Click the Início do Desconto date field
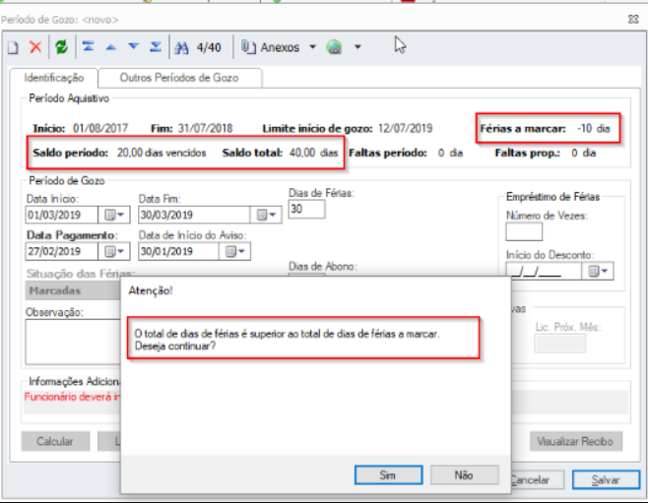648x503 pixels. [x=544, y=271]
